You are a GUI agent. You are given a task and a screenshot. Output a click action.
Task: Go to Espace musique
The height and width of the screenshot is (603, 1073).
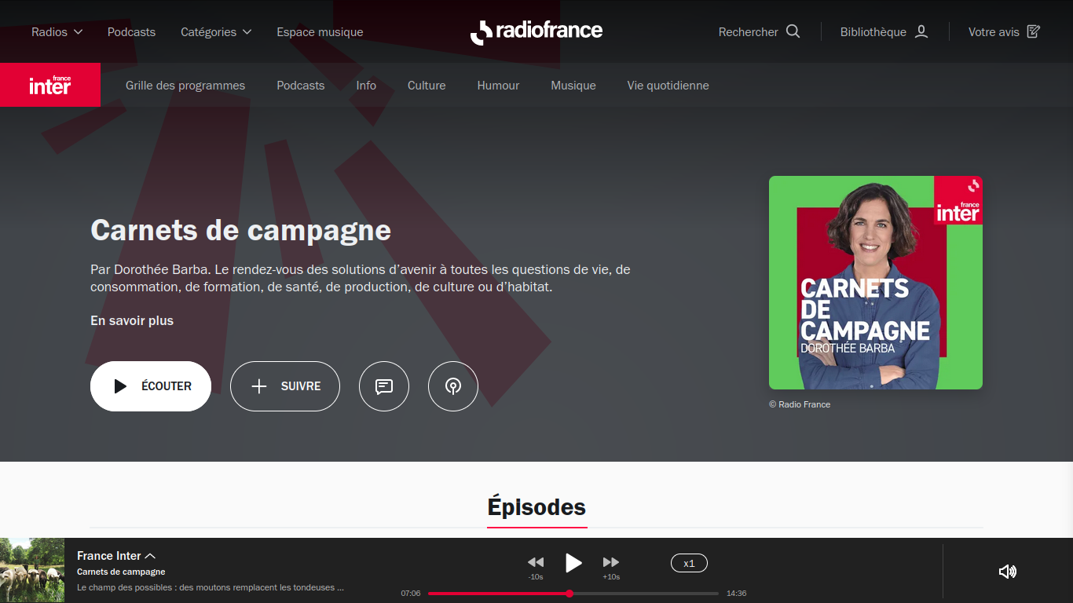click(x=320, y=32)
